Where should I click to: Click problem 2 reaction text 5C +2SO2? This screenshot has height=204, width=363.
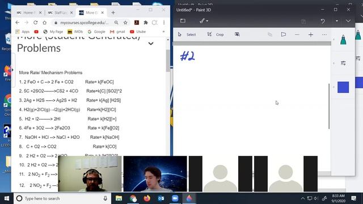49,91
